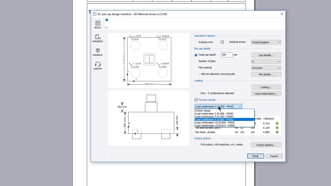Toggle the Analysis only checkbox
The image size is (331, 186).
pyautogui.click(x=222, y=42)
